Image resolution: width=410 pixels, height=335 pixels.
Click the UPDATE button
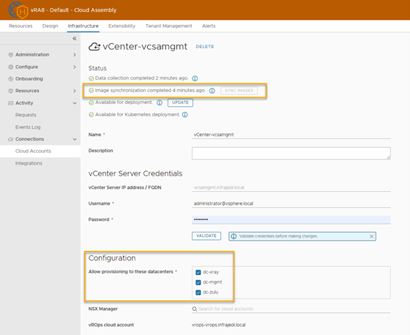(180, 102)
